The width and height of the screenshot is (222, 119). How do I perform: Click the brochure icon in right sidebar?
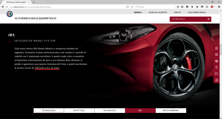216,48
